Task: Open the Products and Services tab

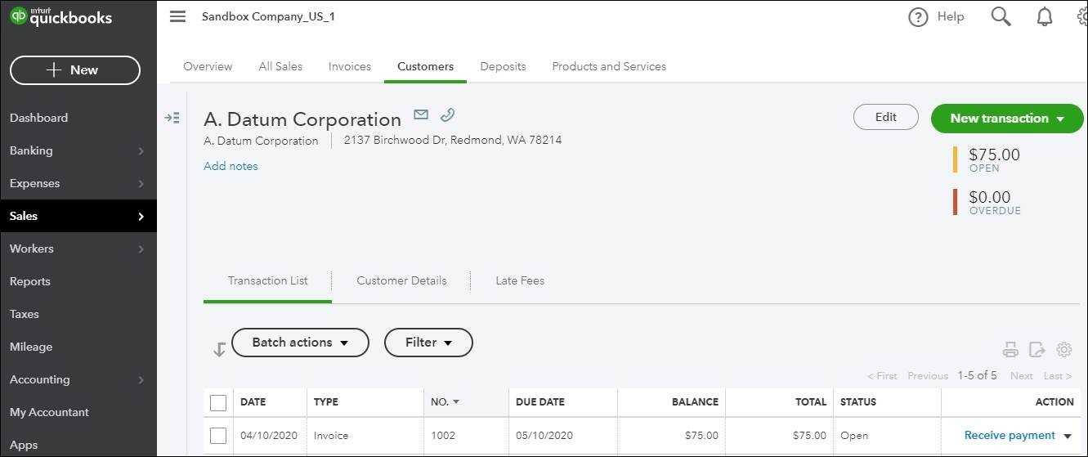Action: (x=609, y=66)
